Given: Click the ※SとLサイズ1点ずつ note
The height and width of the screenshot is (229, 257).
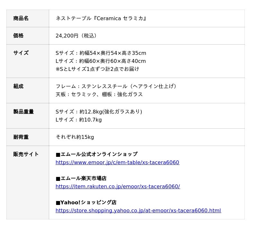Looking at the screenshot, I should click(x=97, y=69).
